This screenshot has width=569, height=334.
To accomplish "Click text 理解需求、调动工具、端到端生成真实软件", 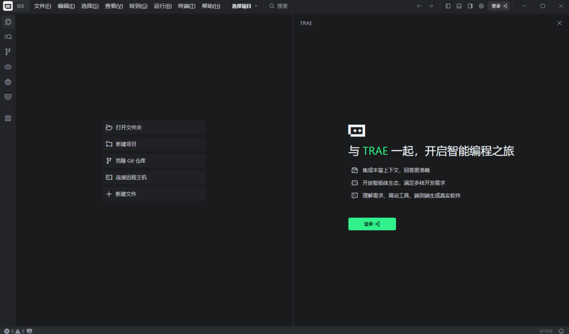I will 412,196.
